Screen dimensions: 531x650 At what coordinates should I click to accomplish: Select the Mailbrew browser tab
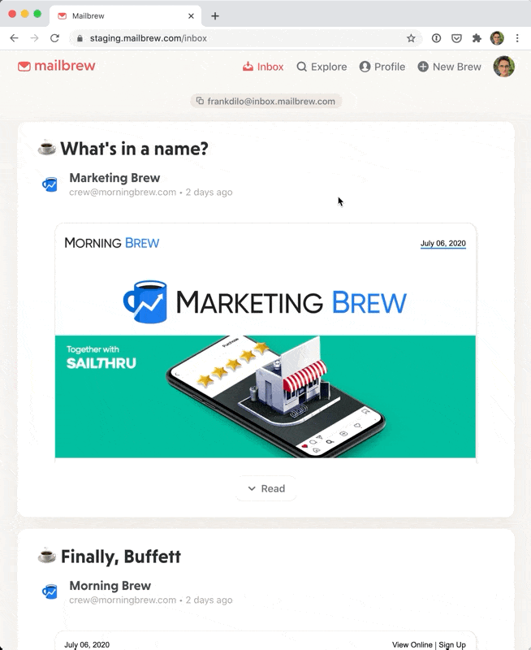[x=125, y=15]
